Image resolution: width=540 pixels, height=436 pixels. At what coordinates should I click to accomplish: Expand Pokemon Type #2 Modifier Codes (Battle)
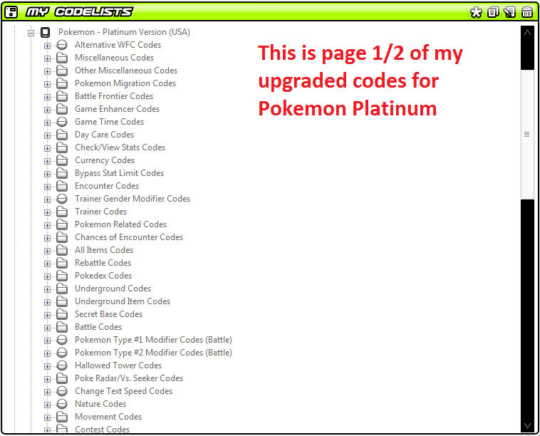pos(47,353)
